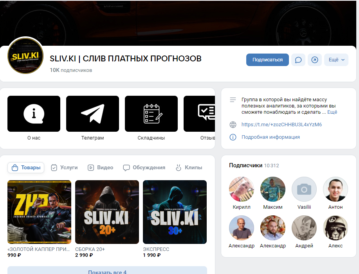Click the ЭКСПРЕСС product title
This screenshot has width=359, height=274.
pyautogui.click(x=156, y=249)
